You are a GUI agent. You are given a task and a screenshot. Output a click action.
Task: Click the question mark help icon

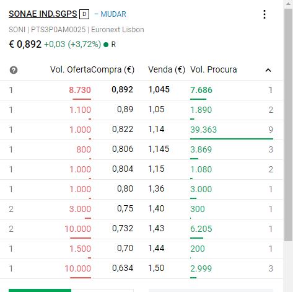[14, 70]
